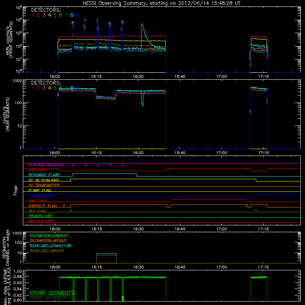Select the ATTENUATOR_STATE flag label
The height and width of the screenshot is (305, 305).
tap(46, 165)
